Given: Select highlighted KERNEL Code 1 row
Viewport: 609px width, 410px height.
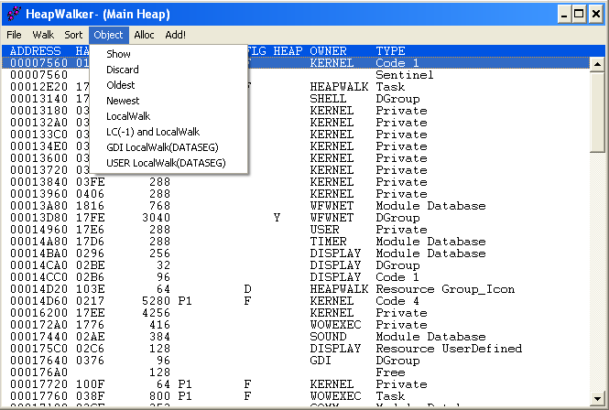Looking at the screenshot, I should (x=296, y=63).
